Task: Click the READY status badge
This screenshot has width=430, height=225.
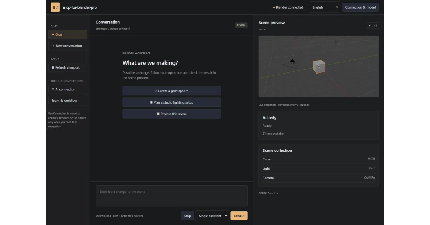Action: (x=241, y=25)
